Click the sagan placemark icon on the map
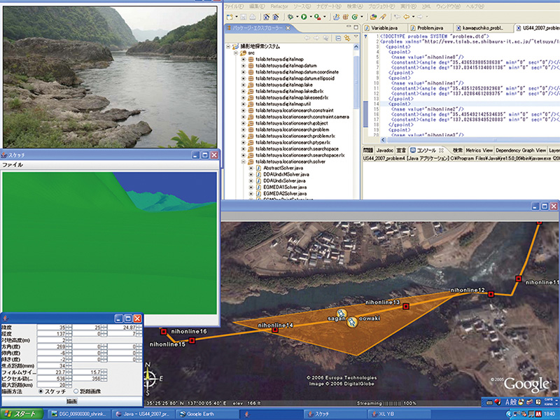Image resolution: width=560 pixels, height=420 pixels. (340, 313)
